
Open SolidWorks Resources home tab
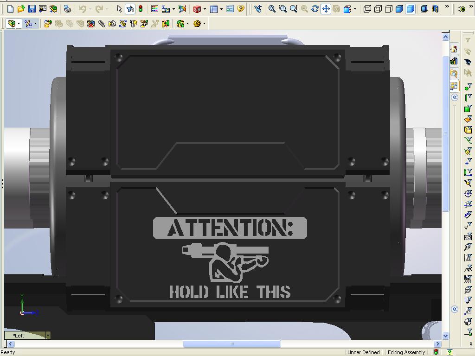(454, 49)
